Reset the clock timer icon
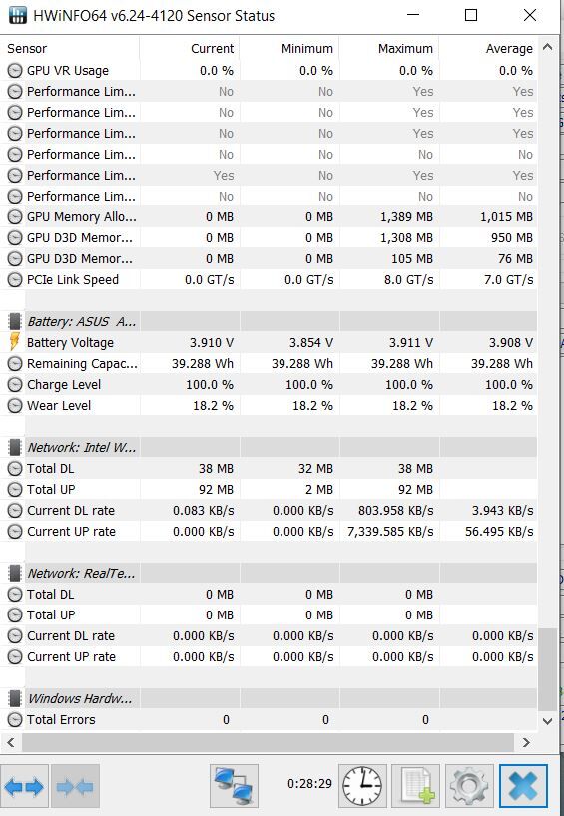This screenshot has height=816, width=564. coord(362,786)
